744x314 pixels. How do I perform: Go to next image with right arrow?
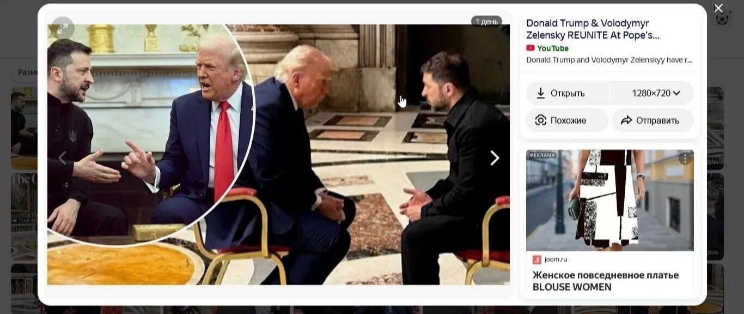[495, 158]
